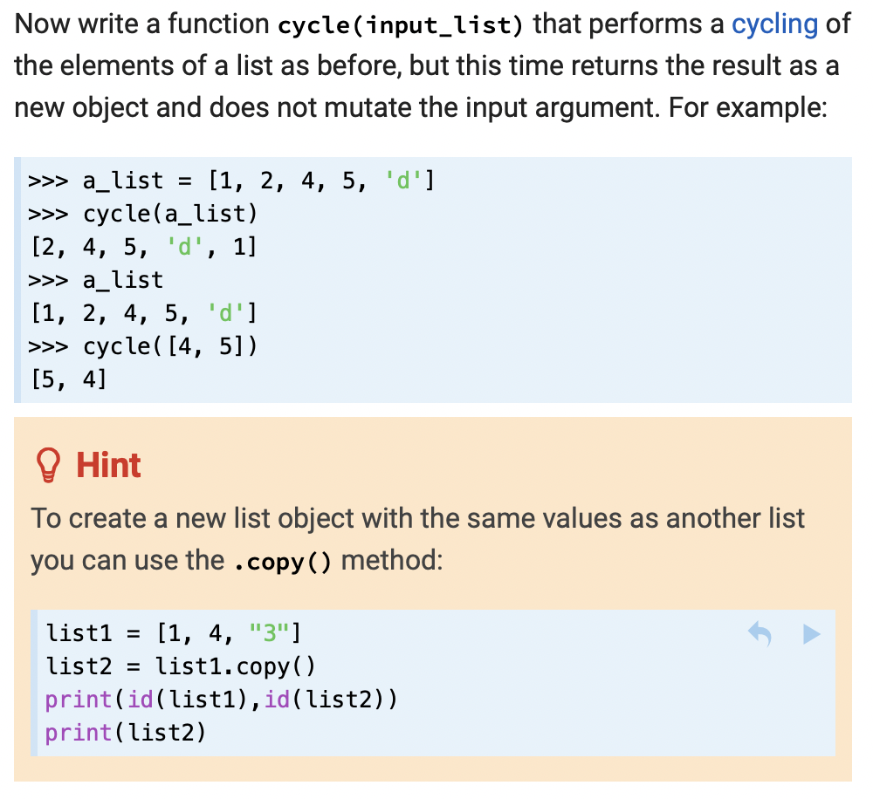The width and height of the screenshot is (873, 799).
Task: Click the cycle(a_list) example line
Action: (x=143, y=214)
